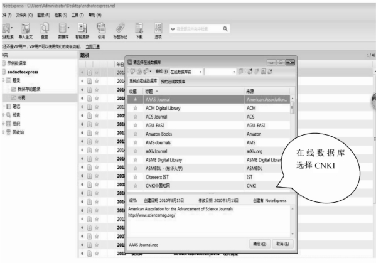Open the dropdown arrow beside 数据库 toolbar icon
Viewport: 376px width, 263px height.
tap(68, 28)
